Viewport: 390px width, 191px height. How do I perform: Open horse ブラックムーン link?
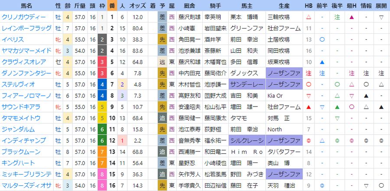click(x=21, y=152)
